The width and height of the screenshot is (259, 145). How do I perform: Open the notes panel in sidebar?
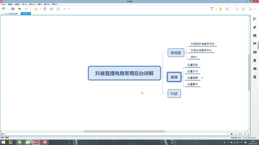255,60
